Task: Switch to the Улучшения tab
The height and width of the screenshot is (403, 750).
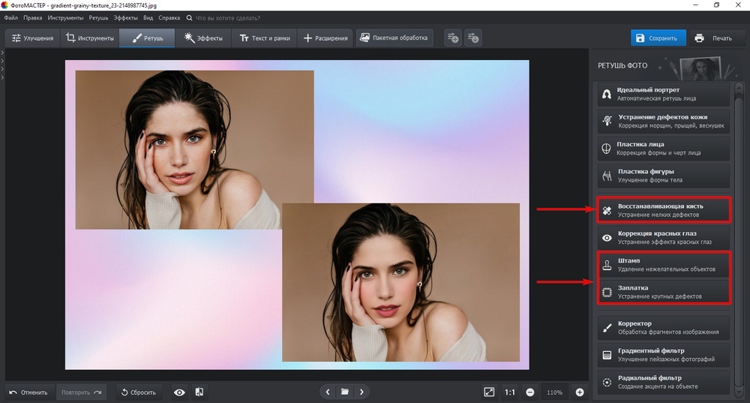Action: (32, 38)
